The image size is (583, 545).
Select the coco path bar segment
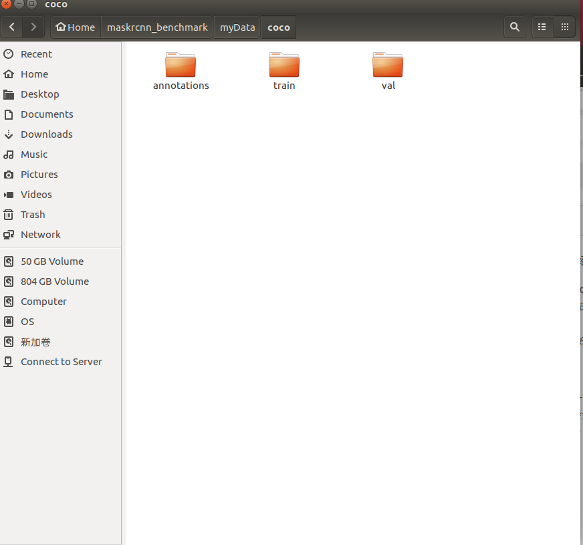click(x=279, y=27)
